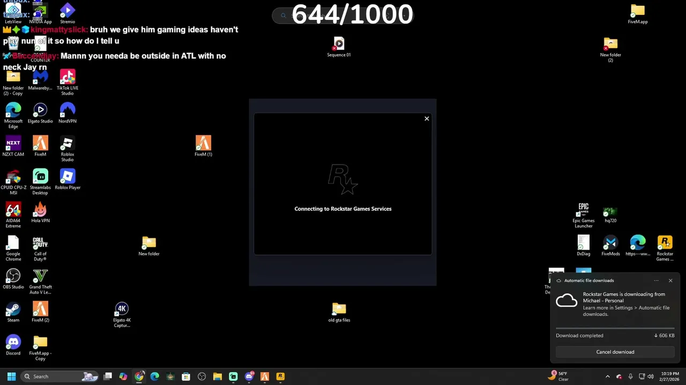Screen dimensions: 686x385
Task: Select the New folder in the desktop middle
Action: tap(149, 246)
